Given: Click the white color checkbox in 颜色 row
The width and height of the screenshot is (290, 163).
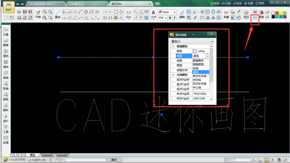Looking at the screenshot, I should 195,51.
